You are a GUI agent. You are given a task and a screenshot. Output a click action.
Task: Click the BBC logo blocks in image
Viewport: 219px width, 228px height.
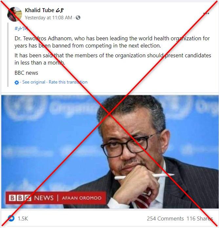click(x=20, y=198)
